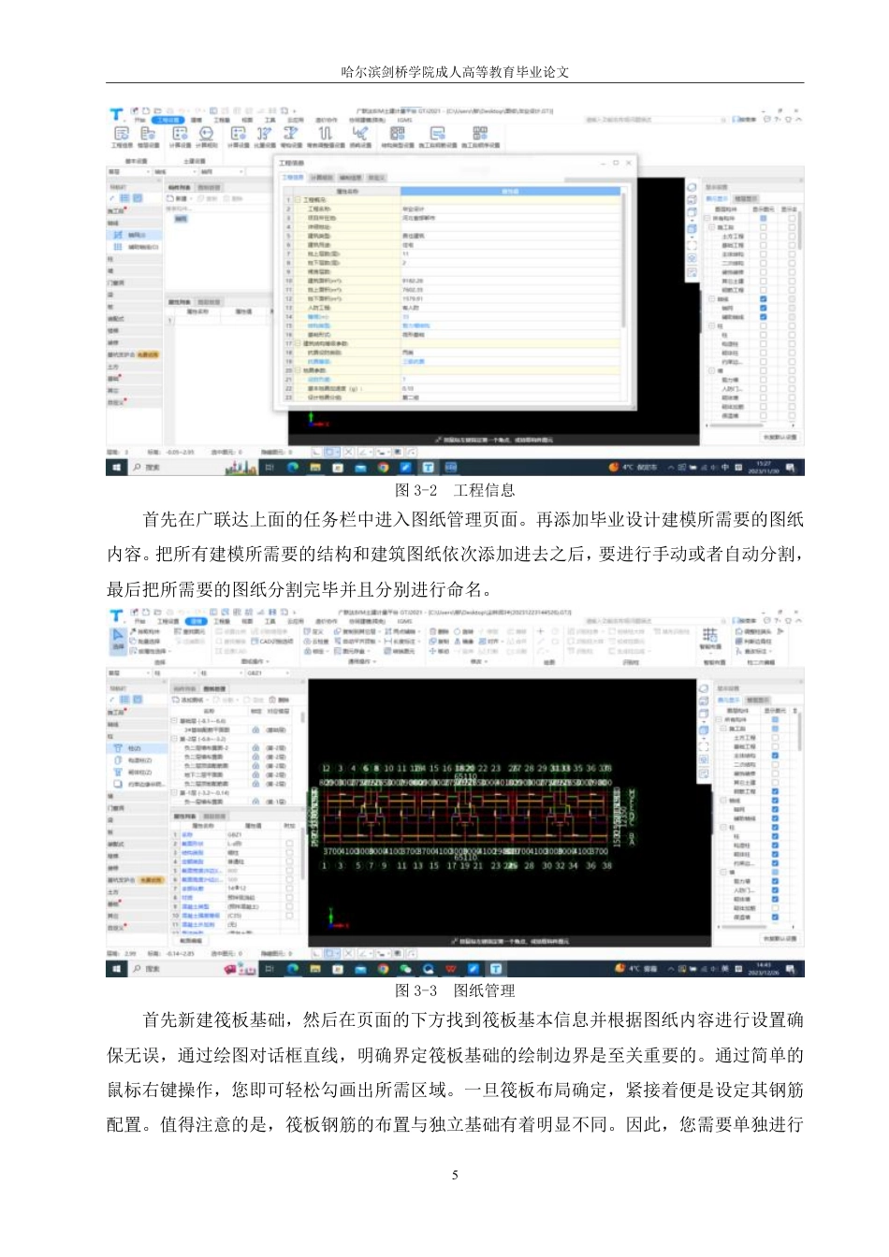This screenshot has height=1257, width=889.
Task: Switch to the 计算规则 tab in 工程信息 dialog
Action: 320,176
